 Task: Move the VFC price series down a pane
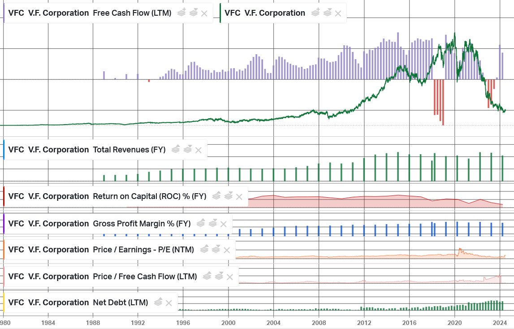327,13
